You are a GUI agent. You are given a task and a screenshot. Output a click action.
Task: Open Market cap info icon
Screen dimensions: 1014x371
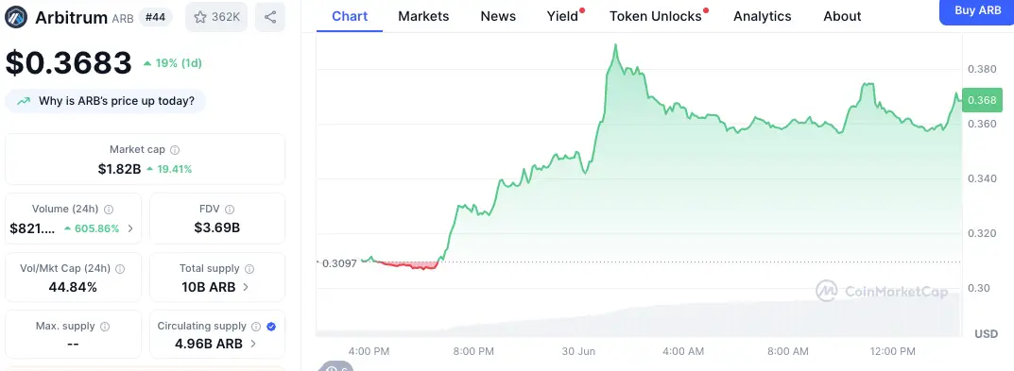(x=175, y=150)
